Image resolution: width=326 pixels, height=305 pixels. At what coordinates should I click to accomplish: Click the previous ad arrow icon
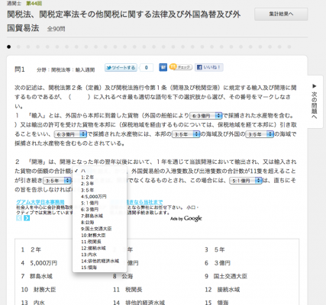click(x=19, y=218)
